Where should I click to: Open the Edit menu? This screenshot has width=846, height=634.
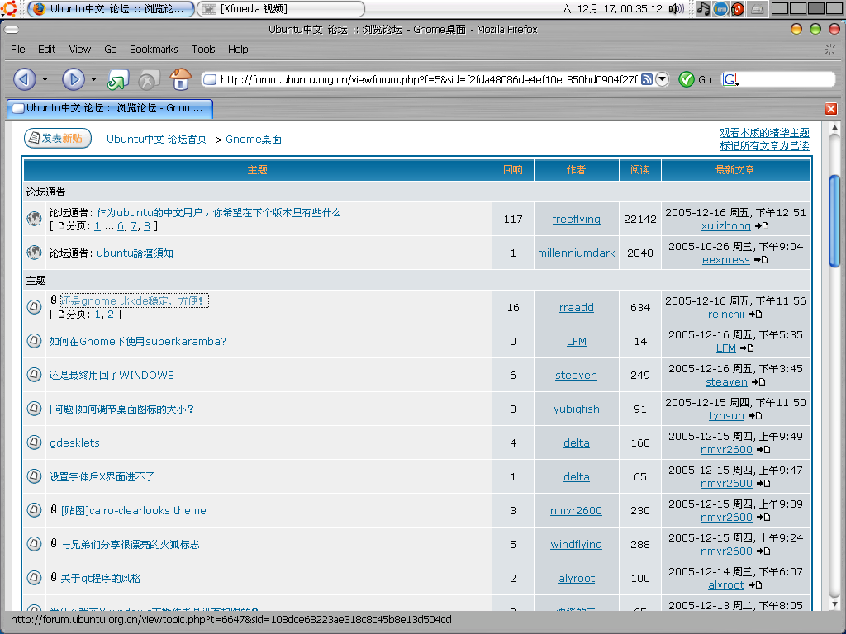point(47,49)
